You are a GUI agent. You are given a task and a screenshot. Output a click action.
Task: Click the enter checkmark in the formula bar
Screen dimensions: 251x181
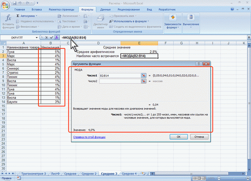[51, 37]
